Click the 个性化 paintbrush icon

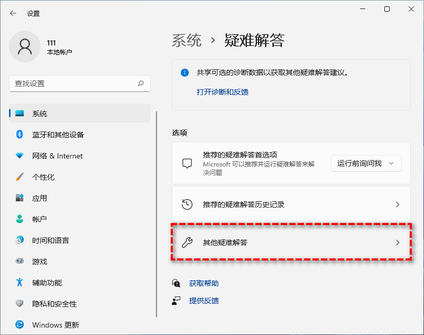(x=19, y=176)
